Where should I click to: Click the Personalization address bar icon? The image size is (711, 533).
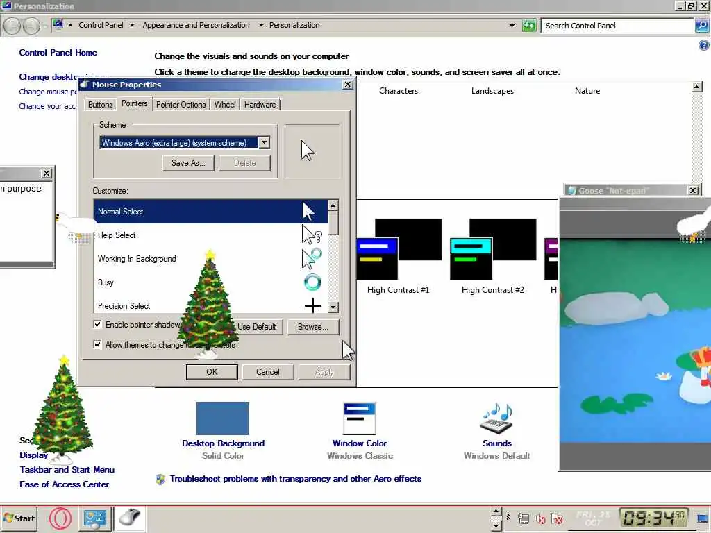point(58,24)
